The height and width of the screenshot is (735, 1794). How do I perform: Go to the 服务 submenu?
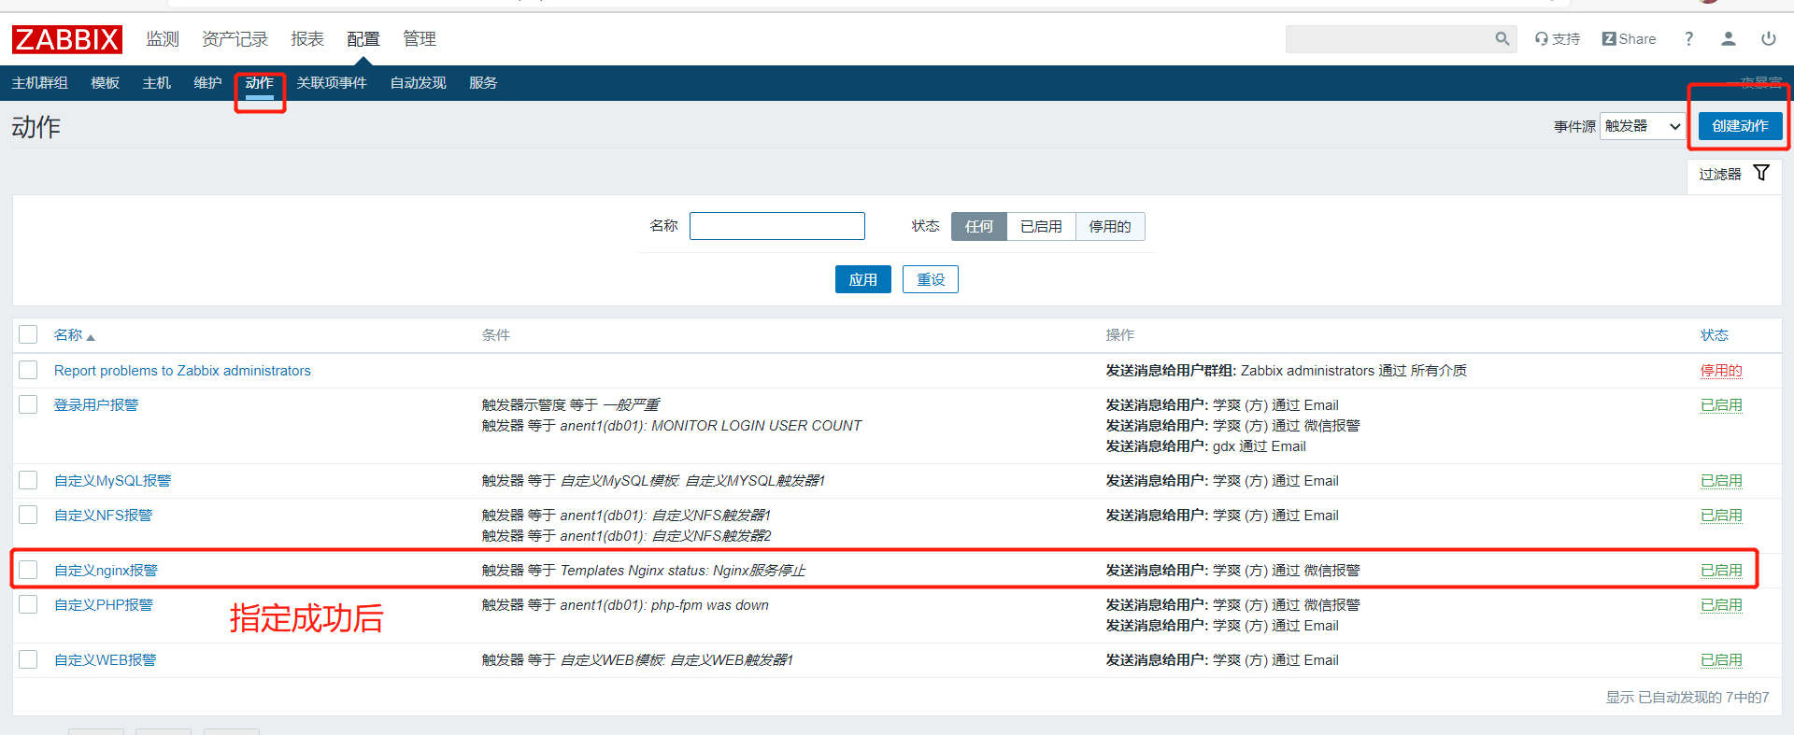tap(483, 83)
